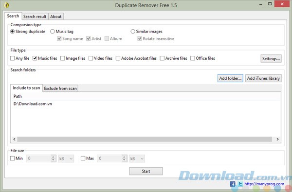Close the Duplicate Remover window
This screenshot has height=192, width=292.
282,4
